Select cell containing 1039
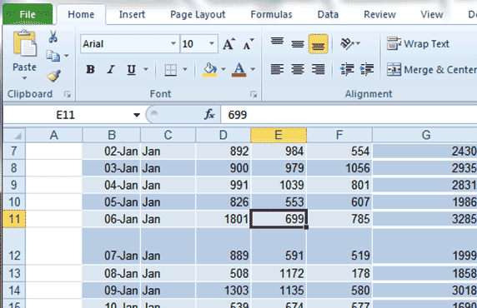 [279, 185]
